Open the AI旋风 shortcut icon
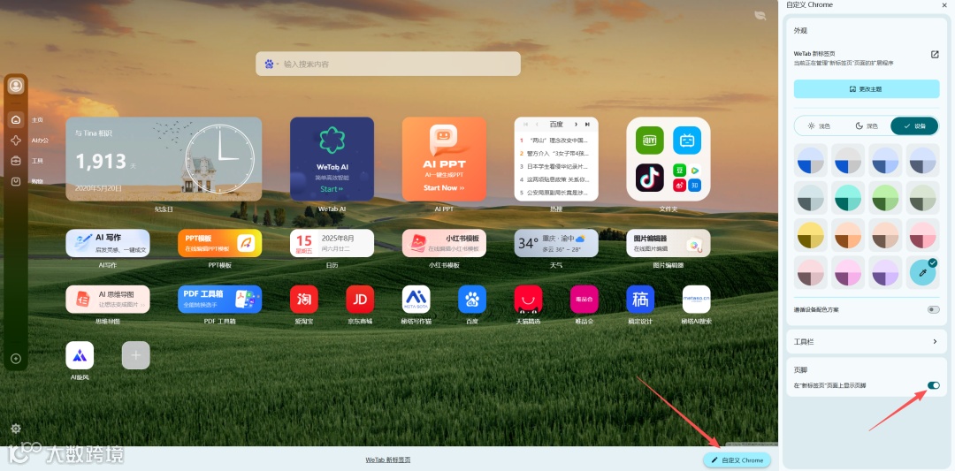Screen dimensions: 955x471 (x=80, y=355)
